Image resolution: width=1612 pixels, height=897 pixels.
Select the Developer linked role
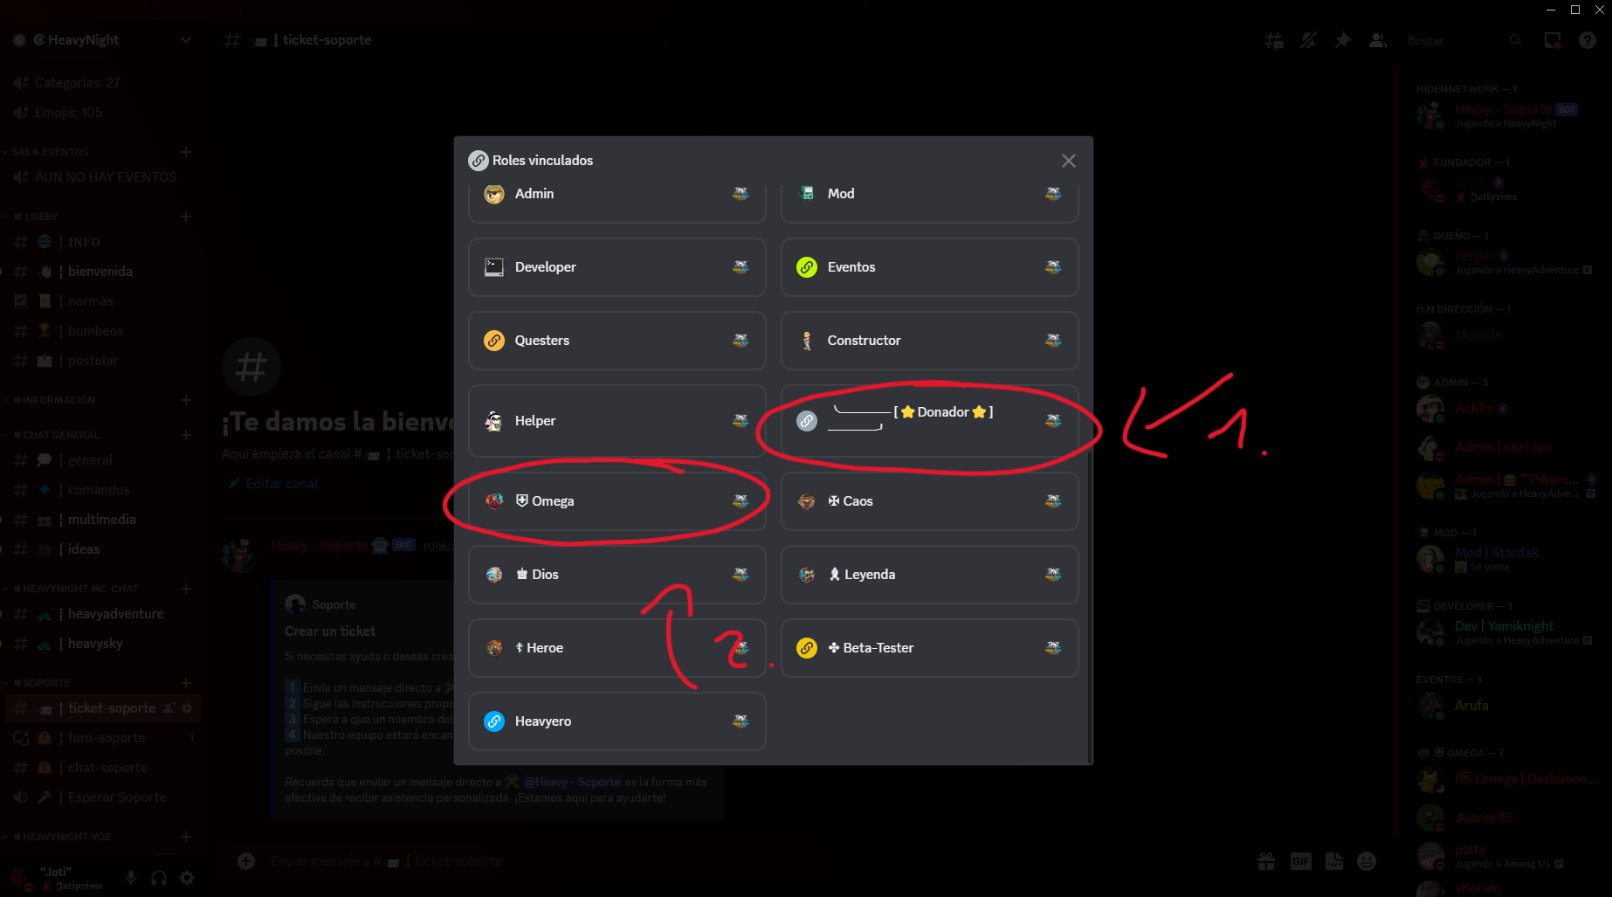pyautogui.click(x=617, y=267)
